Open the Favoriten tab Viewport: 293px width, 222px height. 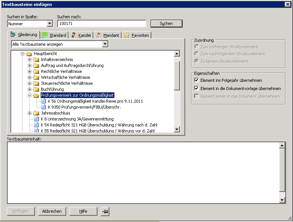coord(137,35)
